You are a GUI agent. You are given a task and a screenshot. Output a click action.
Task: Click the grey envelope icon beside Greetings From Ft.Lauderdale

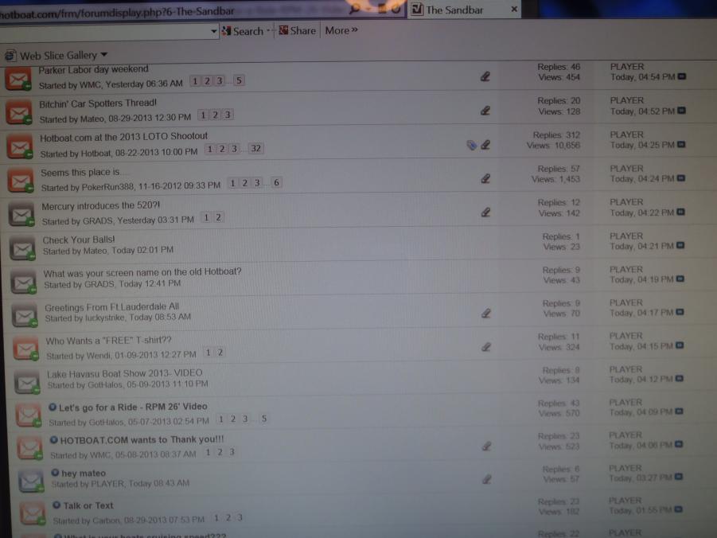pos(25,314)
